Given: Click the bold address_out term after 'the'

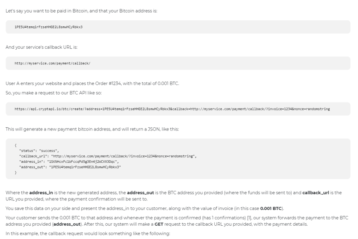Looking at the screenshot, I should click(141, 192).
